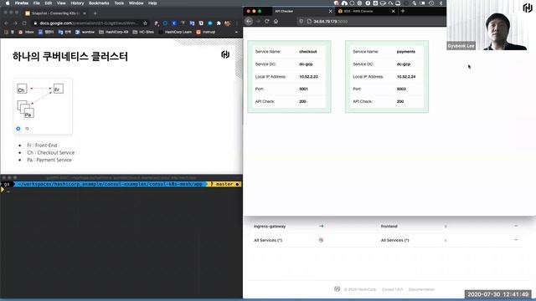Click the 34.64.79.179 address field
This screenshot has height=301, width=536.
pos(373,21)
